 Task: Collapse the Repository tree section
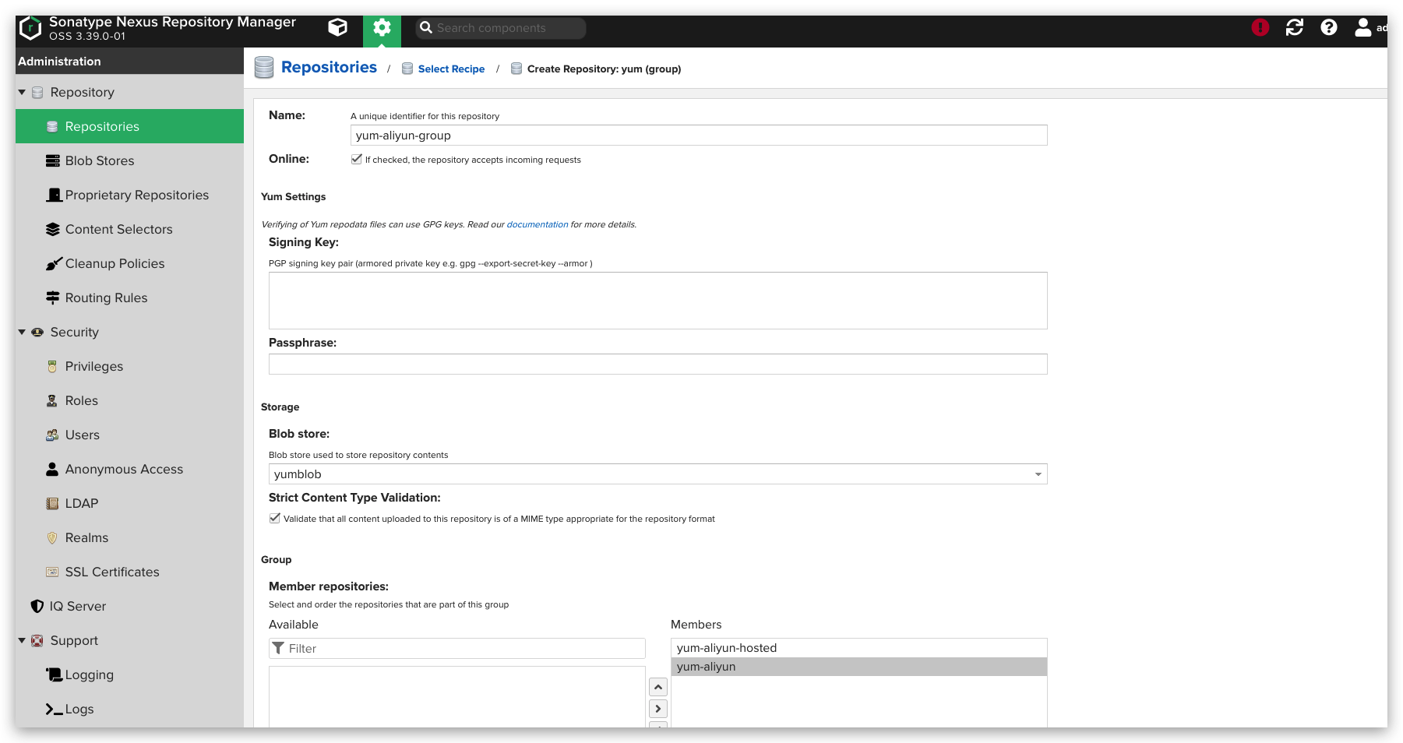coord(22,92)
